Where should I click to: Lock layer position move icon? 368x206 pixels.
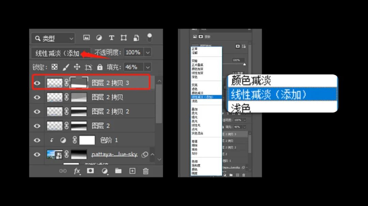(77, 67)
